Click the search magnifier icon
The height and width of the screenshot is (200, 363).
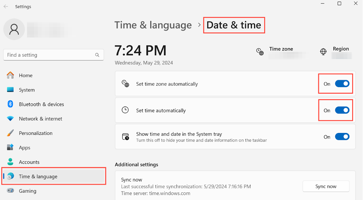click(97, 55)
